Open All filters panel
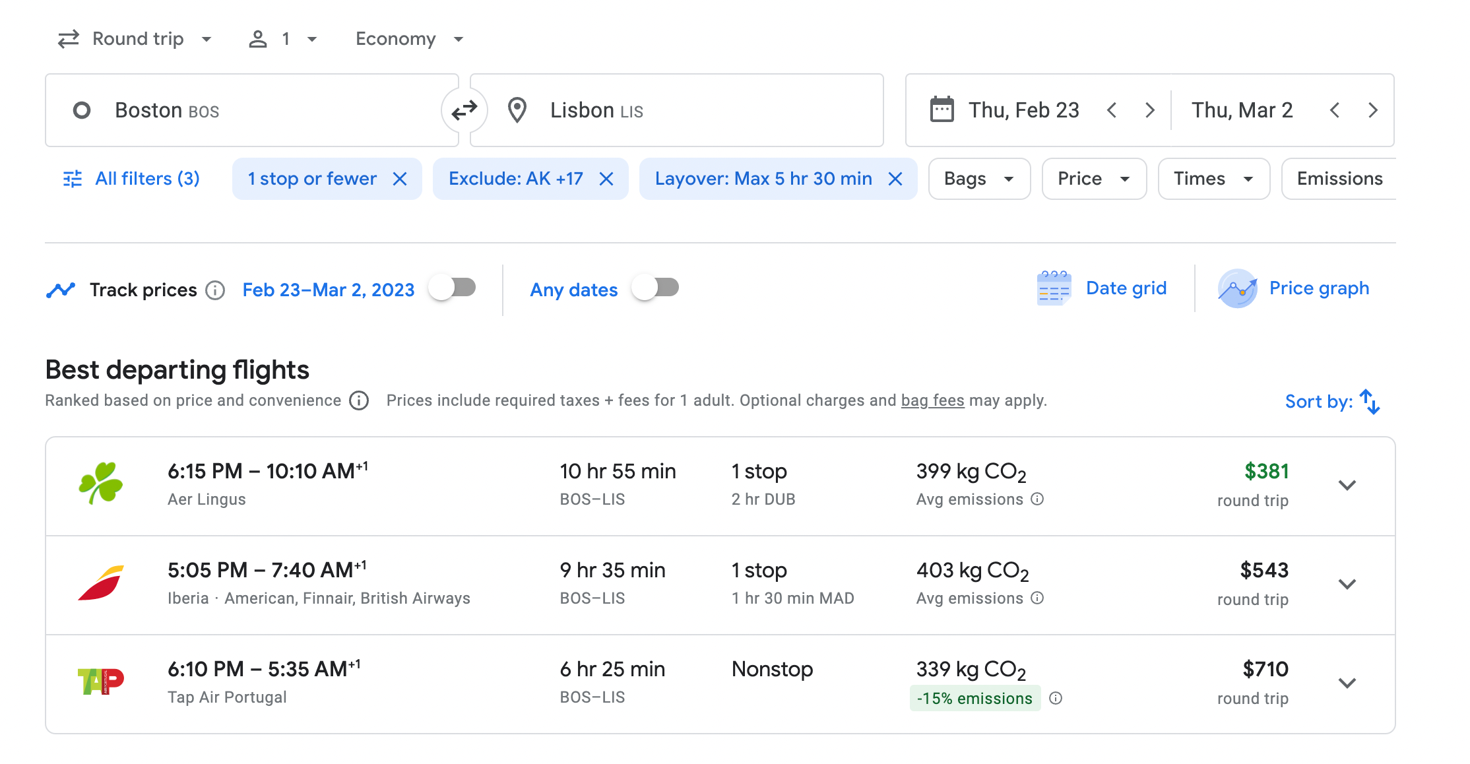This screenshot has width=1470, height=764. click(132, 179)
